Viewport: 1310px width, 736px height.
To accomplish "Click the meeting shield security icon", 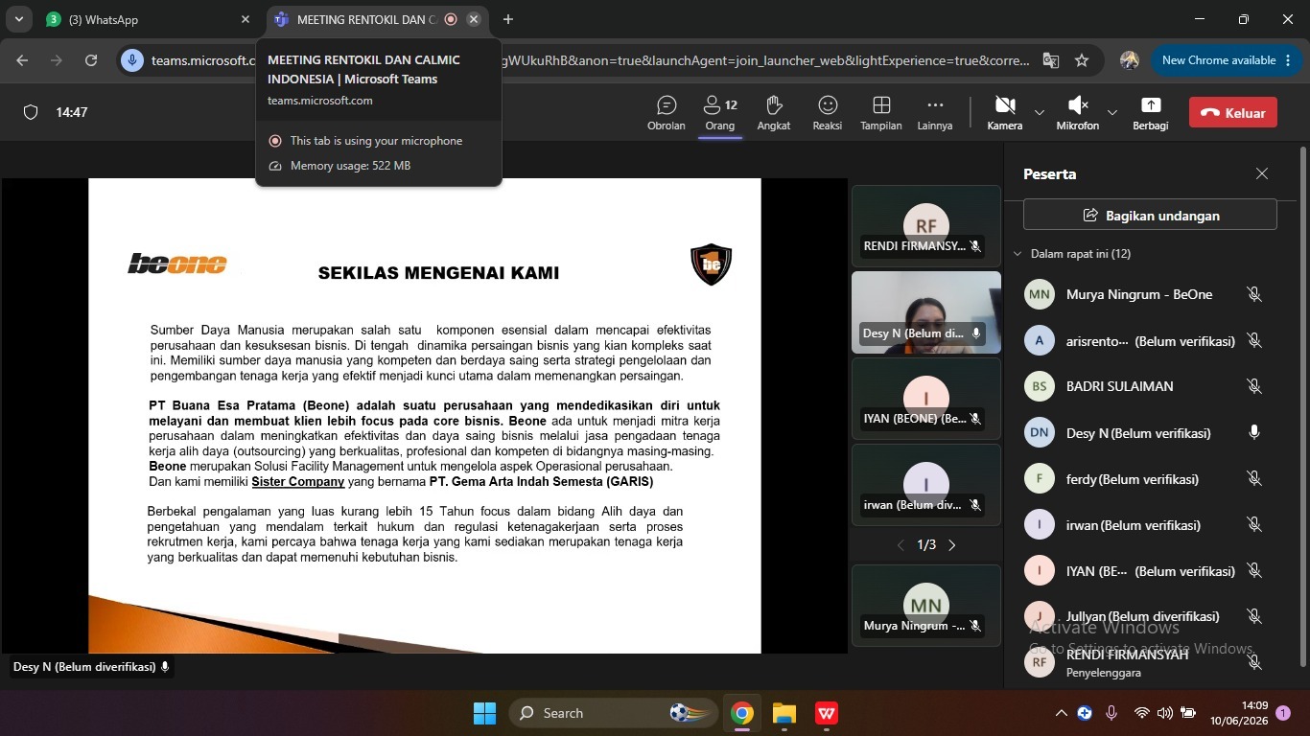I will (x=31, y=112).
